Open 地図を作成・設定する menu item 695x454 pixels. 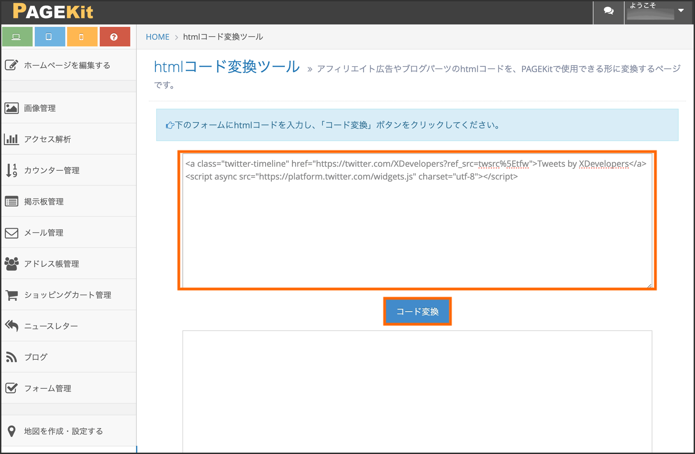pos(69,431)
